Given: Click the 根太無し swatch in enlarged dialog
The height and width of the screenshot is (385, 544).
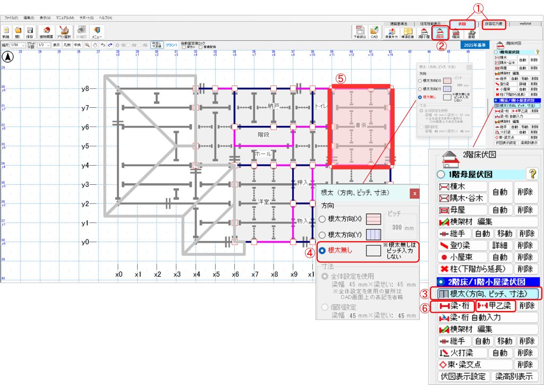Looking at the screenshot, I should pyautogui.click(x=373, y=250).
